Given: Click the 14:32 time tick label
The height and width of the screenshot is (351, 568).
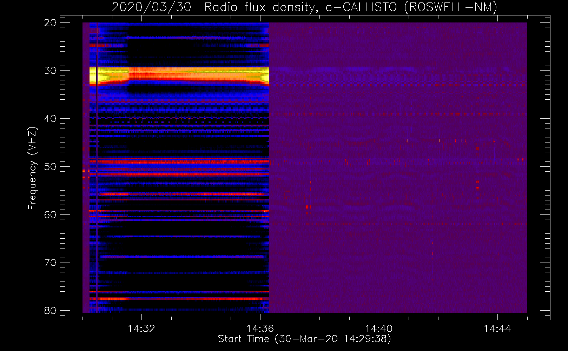Looking at the screenshot, I should [x=141, y=329].
